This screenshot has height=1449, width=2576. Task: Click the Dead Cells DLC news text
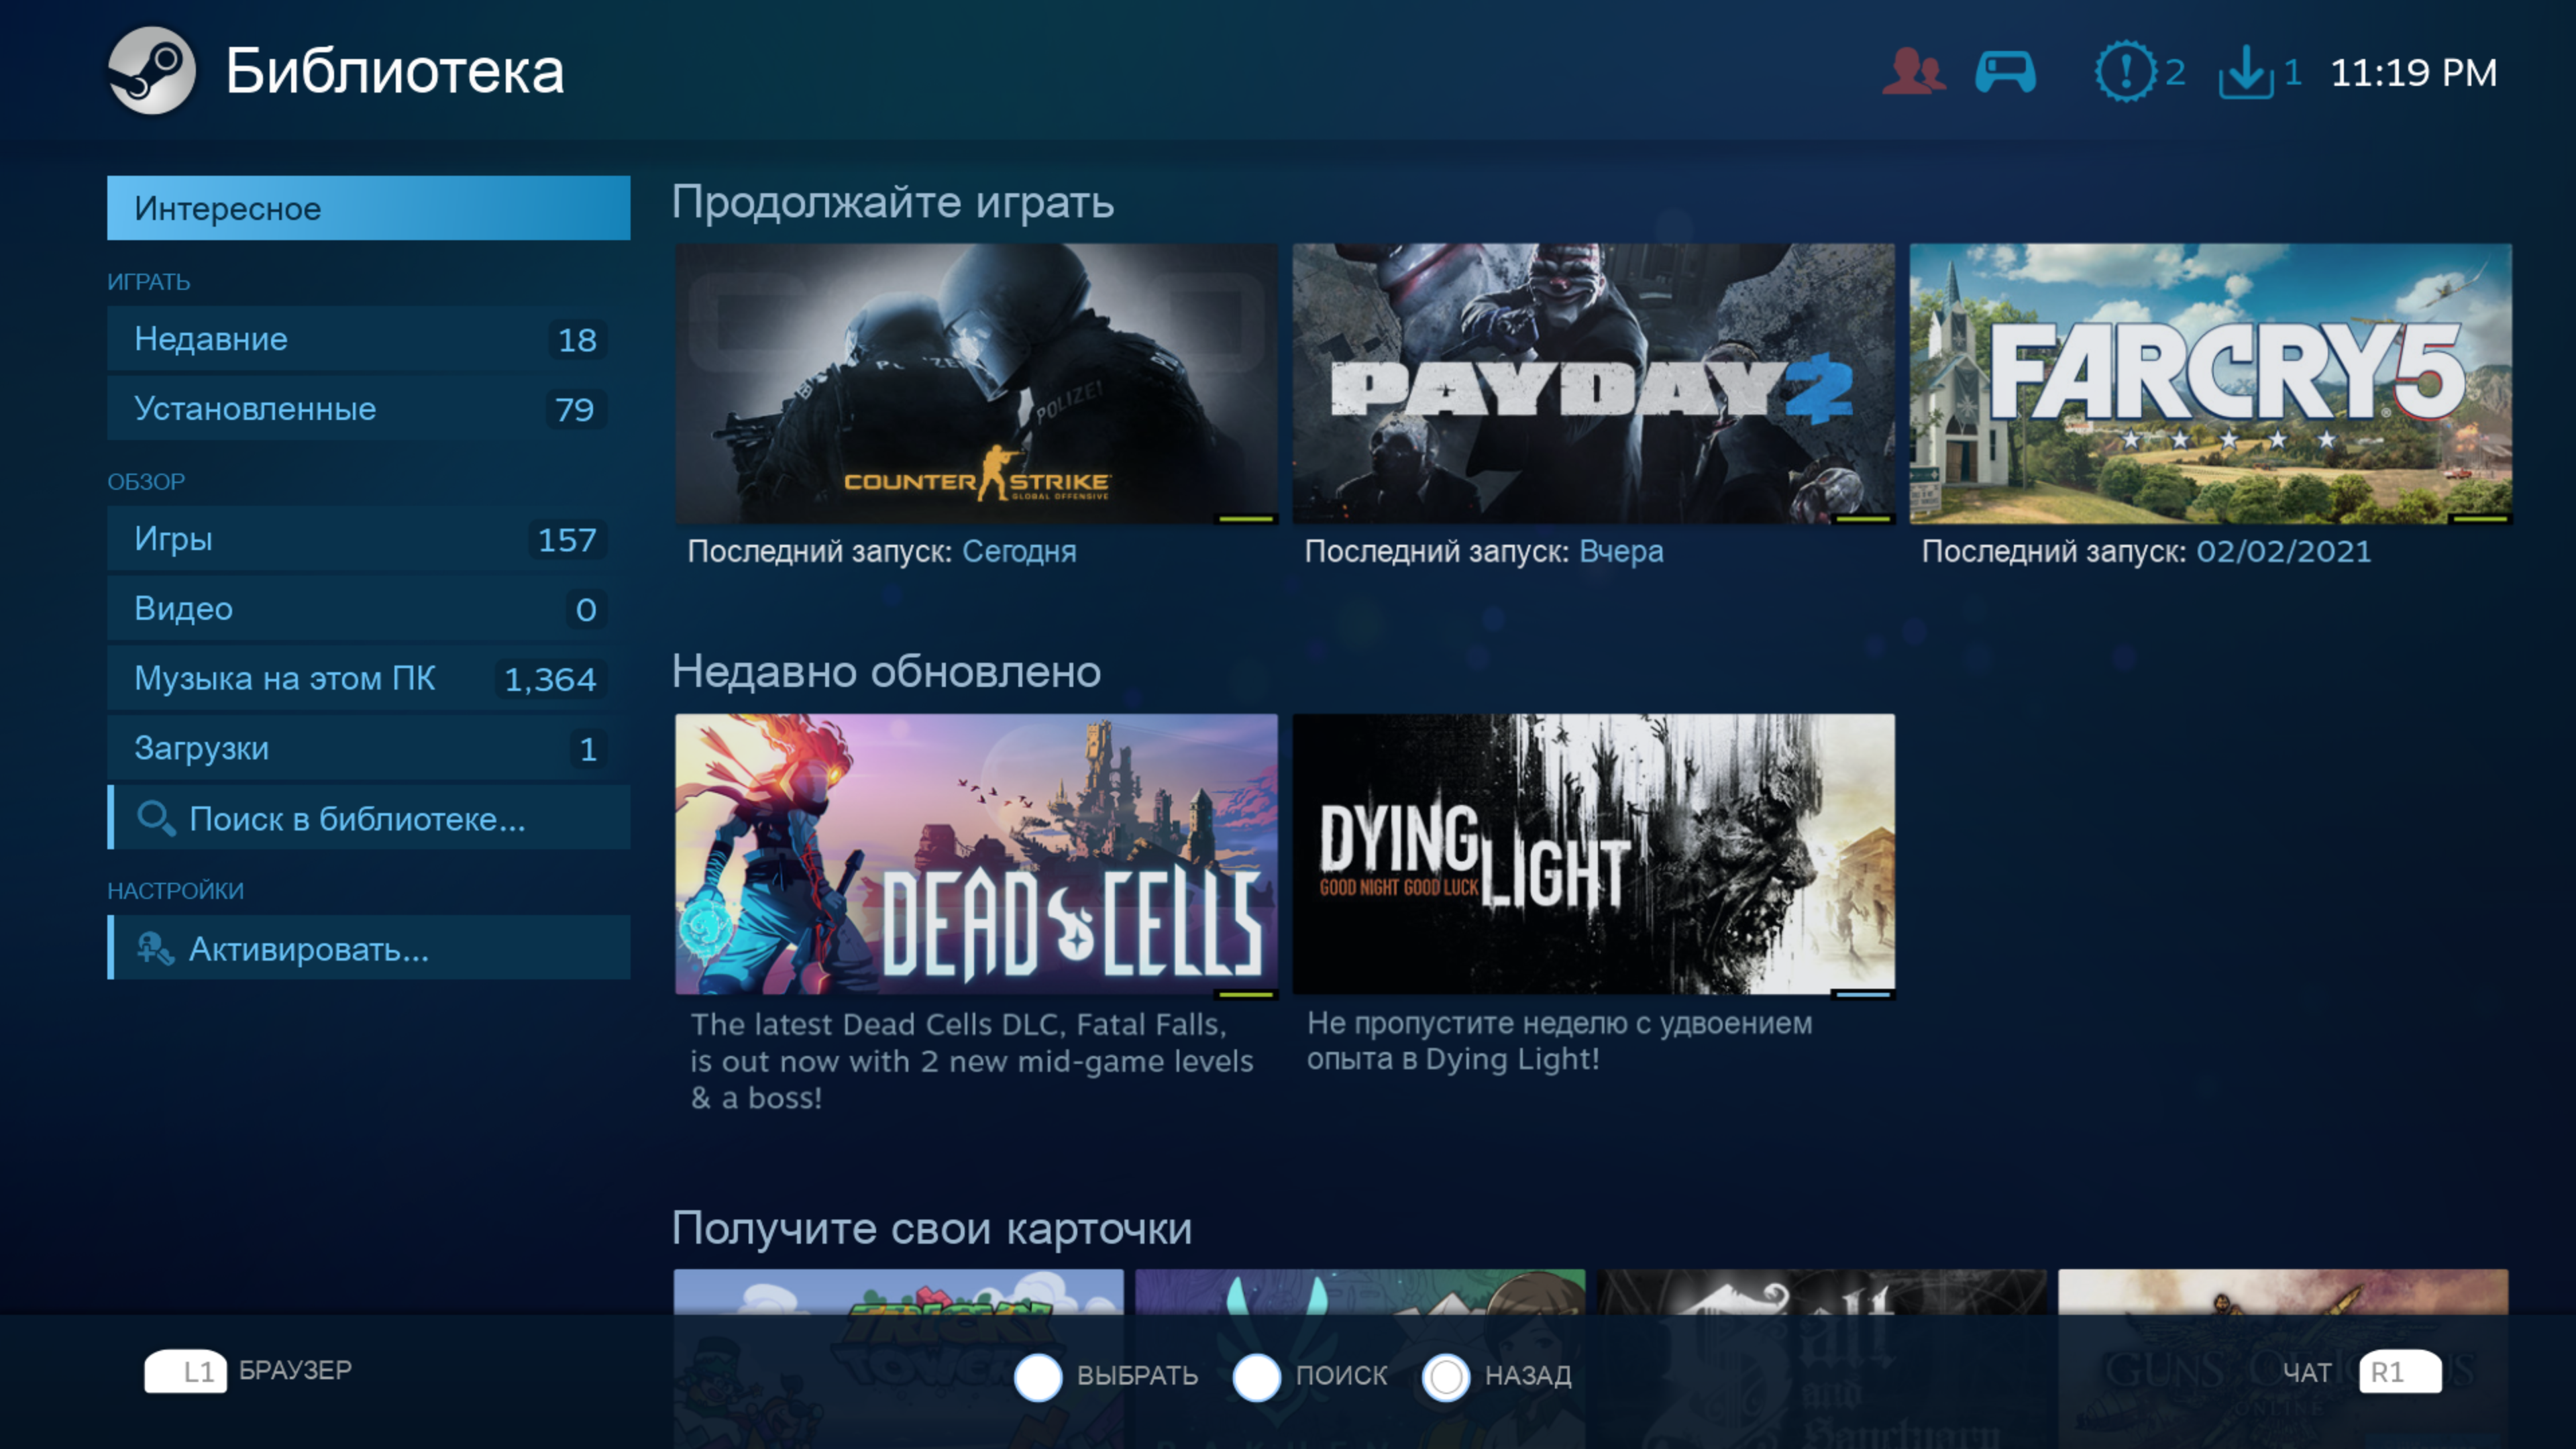971,1061
